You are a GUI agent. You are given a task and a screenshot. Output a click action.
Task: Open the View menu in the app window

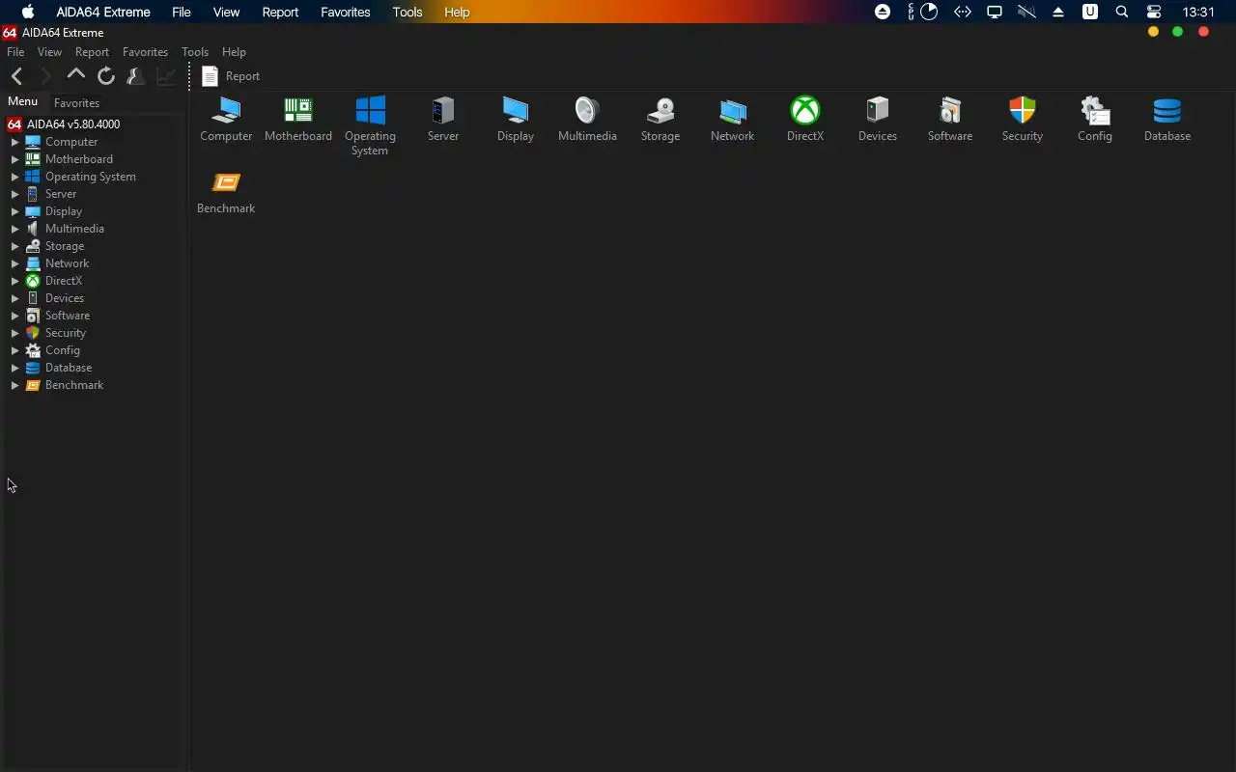click(49, 52)
